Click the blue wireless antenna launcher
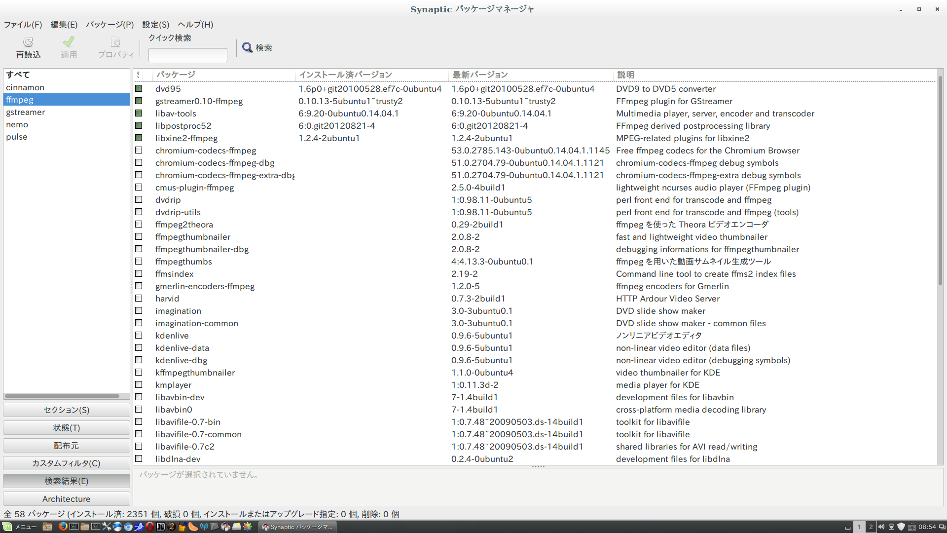Viewport: 947px width, 533px height. [x=204, y=527]
